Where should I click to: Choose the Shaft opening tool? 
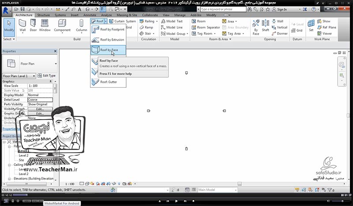[x=266, y=26]
